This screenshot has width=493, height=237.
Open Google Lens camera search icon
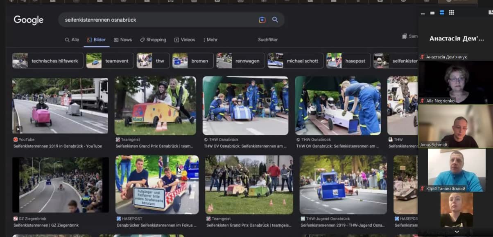pyautogui.click(x=262, y=20)
